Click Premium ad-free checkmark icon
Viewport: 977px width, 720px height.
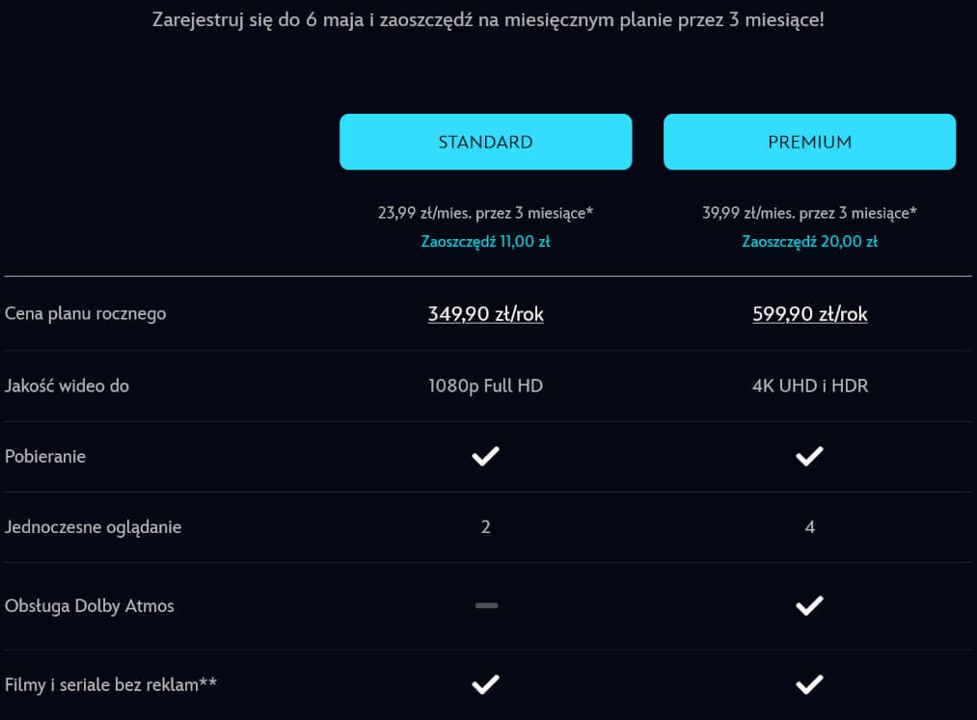(x=809, y=684)
